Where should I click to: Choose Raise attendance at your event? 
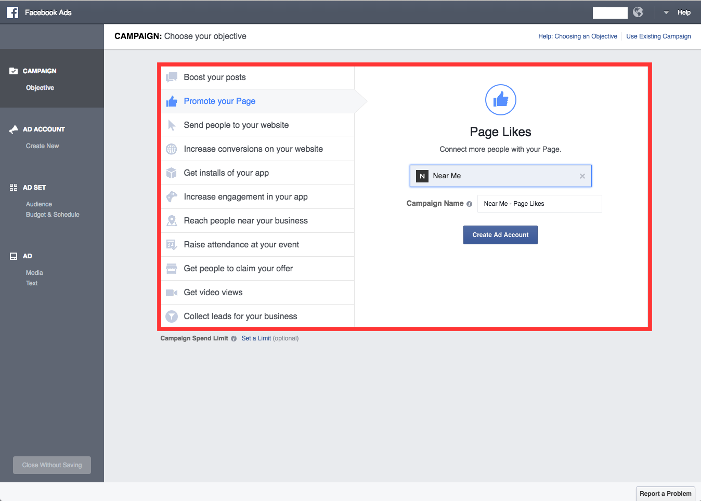(x=258, y=245)
